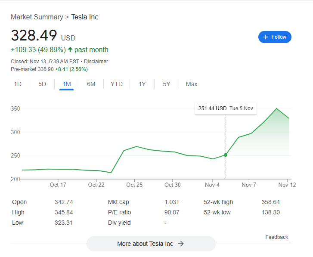Viewport: 313px width, 257px height.
Task: Click the 52-wk low value 138.80
Action: click(271, 212)
